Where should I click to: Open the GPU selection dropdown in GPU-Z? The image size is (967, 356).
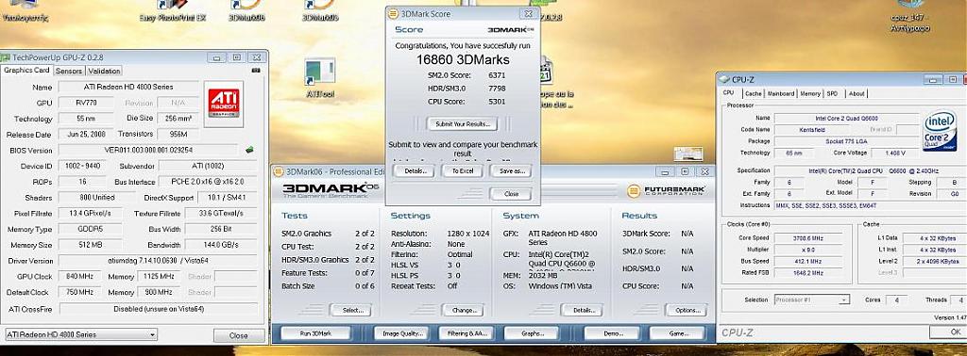[81, 334]
